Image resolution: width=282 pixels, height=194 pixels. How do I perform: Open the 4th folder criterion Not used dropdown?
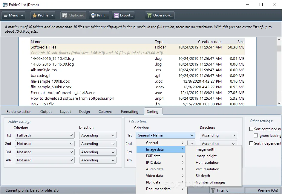tap(45, 160)
